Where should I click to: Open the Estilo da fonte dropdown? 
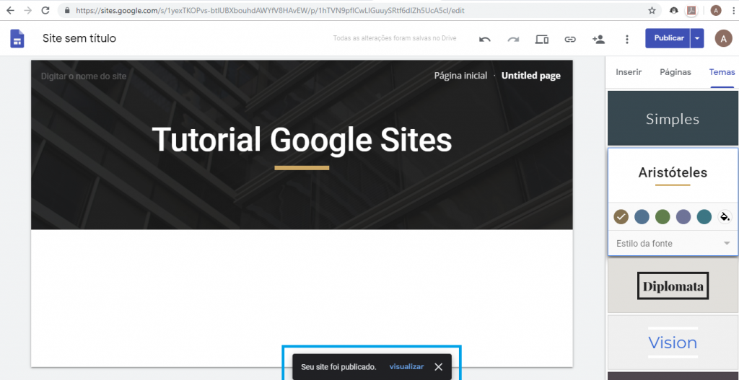[673, 244]
